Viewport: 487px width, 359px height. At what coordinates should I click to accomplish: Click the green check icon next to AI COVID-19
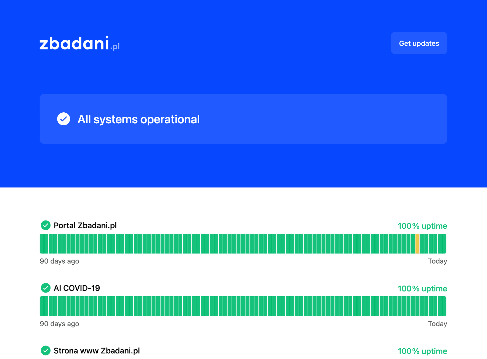46,288
